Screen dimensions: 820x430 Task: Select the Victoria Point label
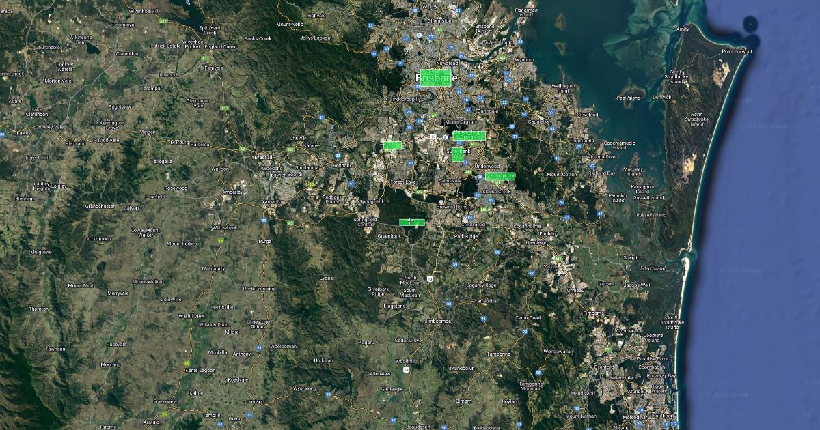[602, 157]
